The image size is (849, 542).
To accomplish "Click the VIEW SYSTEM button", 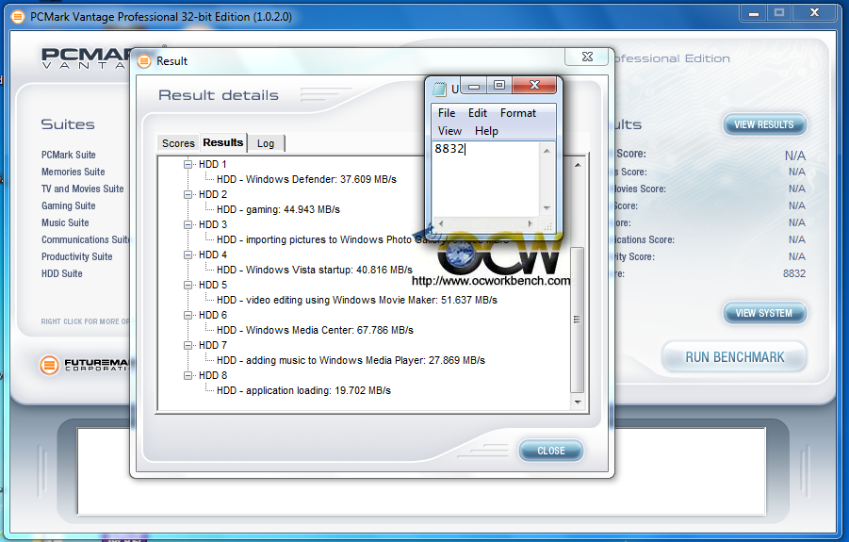I will [764, 313].
